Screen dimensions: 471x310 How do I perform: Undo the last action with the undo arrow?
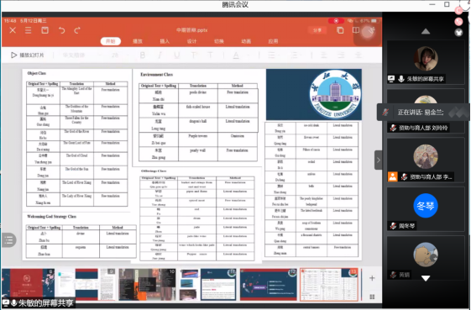tap(61, 30)
